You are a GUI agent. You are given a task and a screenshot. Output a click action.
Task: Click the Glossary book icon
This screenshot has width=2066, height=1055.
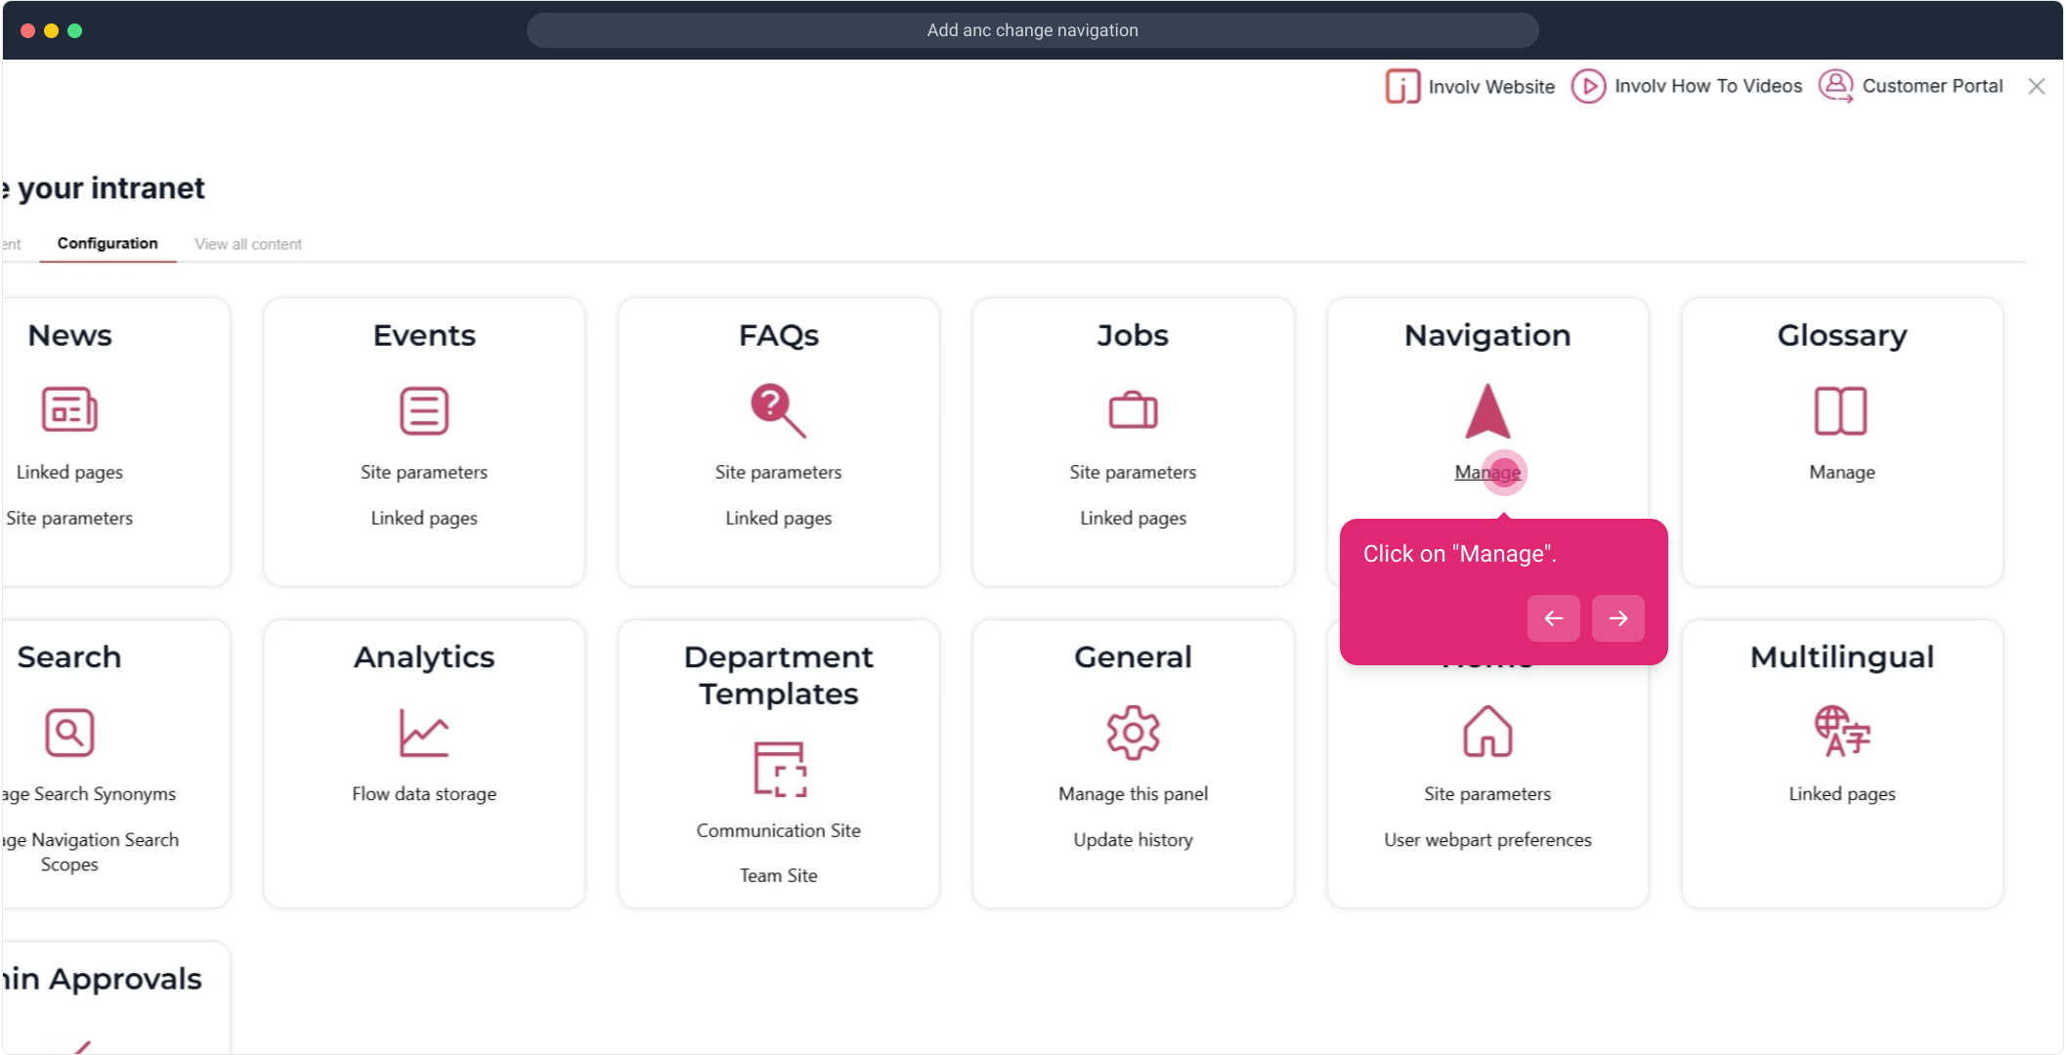point(1841,410)
